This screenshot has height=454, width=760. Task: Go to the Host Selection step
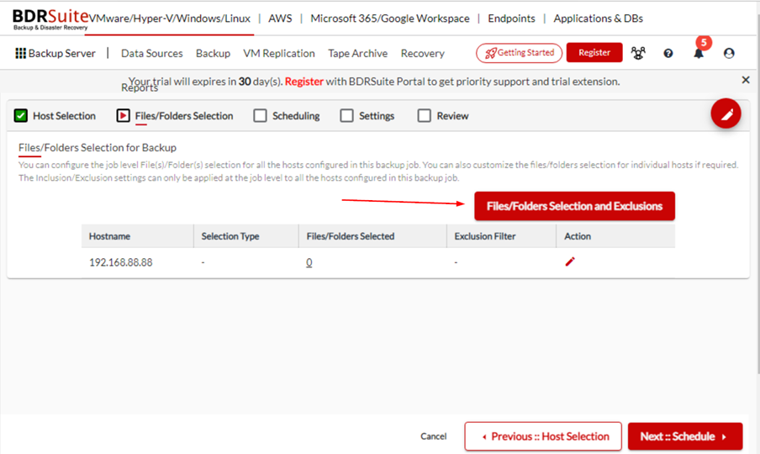tap(55, 116)
